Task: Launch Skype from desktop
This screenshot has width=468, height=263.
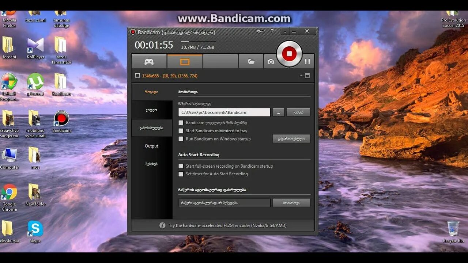Action: click(x=35, y=232)
